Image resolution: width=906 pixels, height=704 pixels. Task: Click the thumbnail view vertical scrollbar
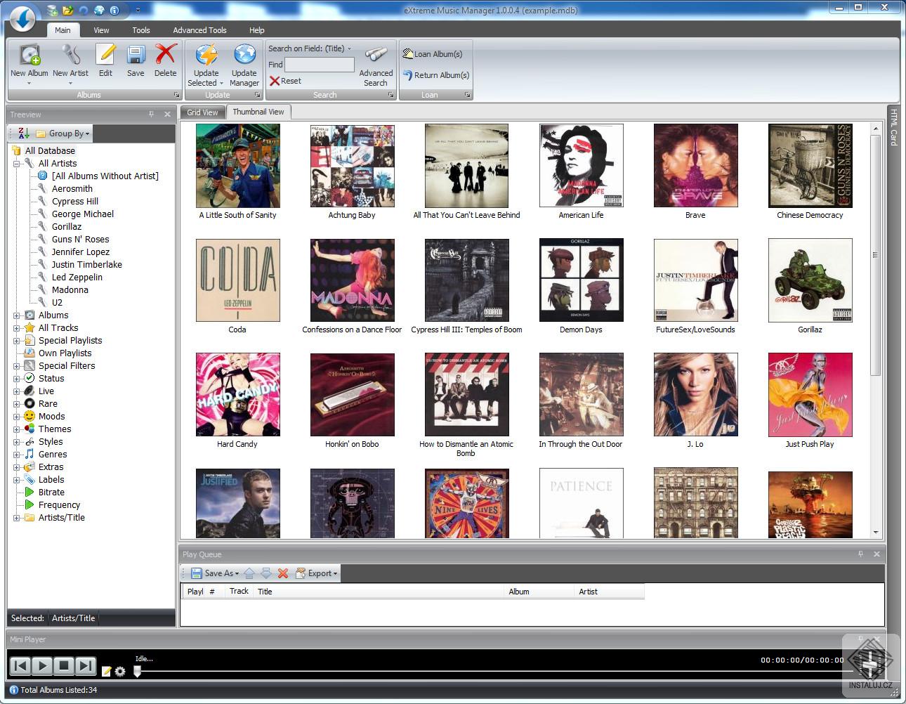875,255
